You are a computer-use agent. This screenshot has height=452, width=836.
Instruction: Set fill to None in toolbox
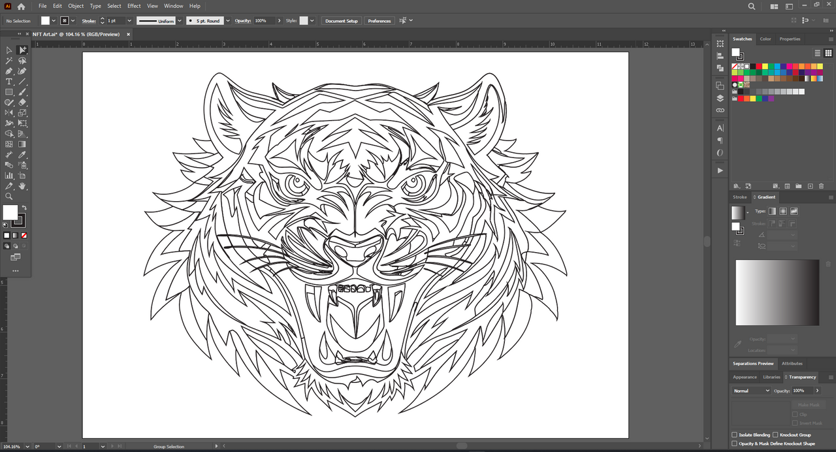pyautogui.click(x=24, y=235)
